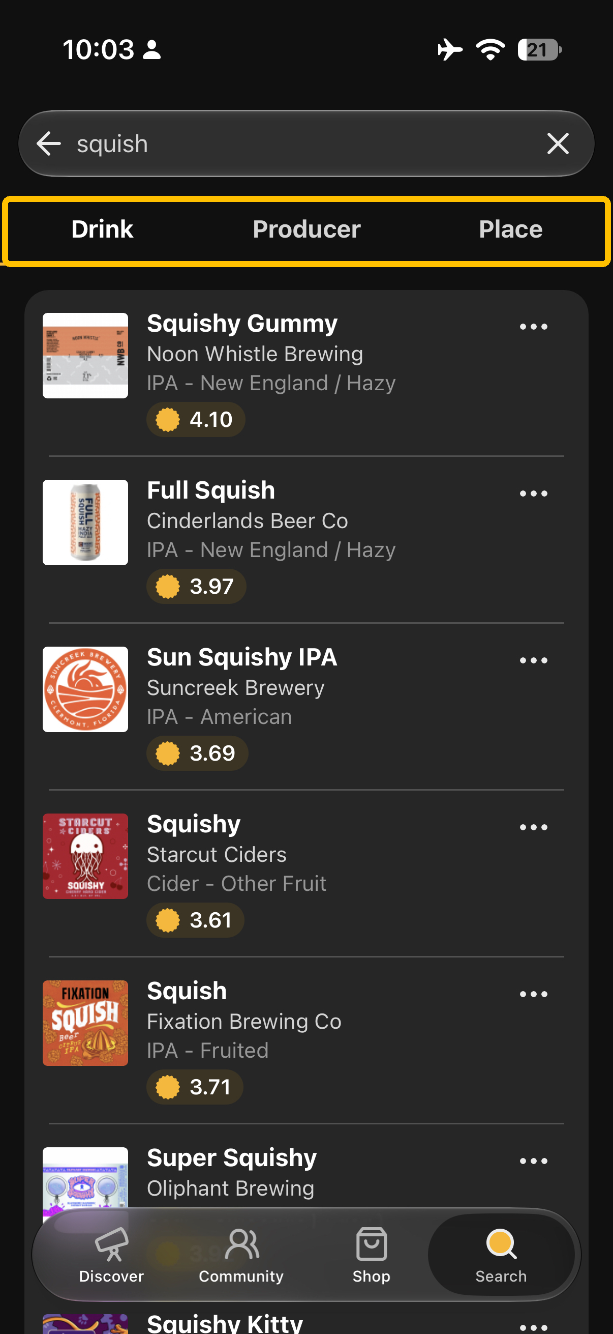Open more options for Full Squish
This screenshot has width=613, height=1334.
[x=533, y=494]
